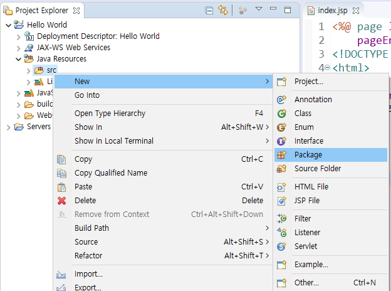This screenshot has width=391, height=291.
Task: Select Deployment Descriptor: Hello World item
Action: coord(98,36)
